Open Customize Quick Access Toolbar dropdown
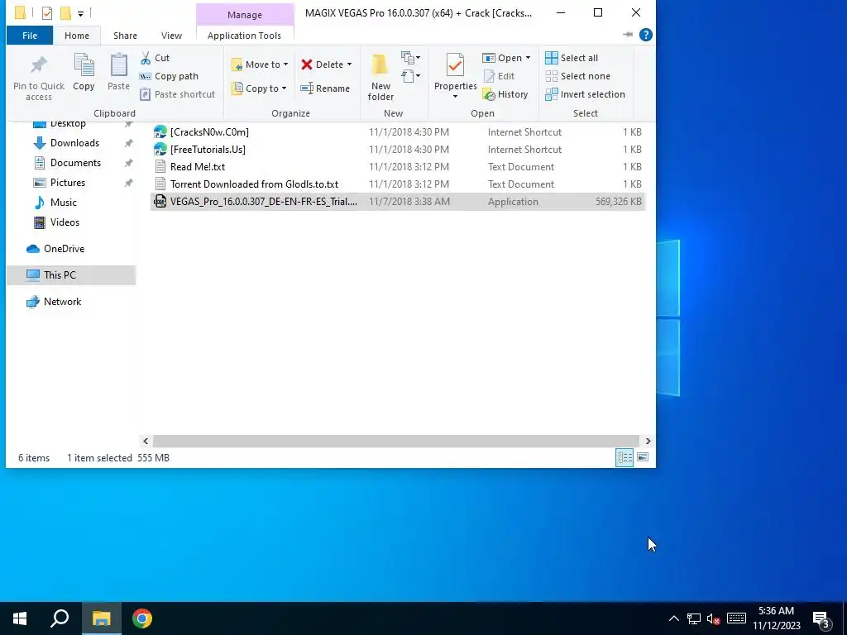 (80, 13)
